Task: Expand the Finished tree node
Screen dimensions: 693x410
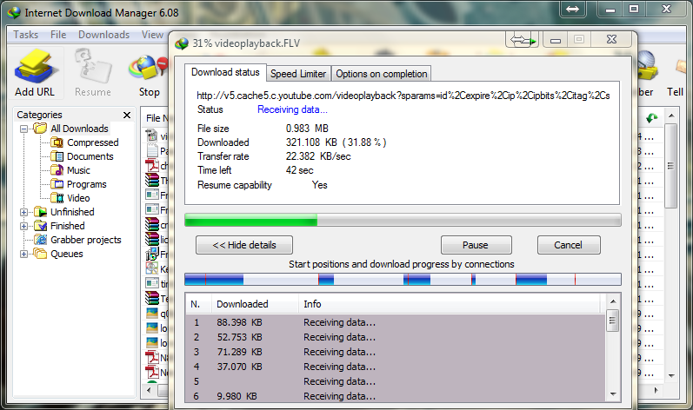Action: [x=23, y=226]
